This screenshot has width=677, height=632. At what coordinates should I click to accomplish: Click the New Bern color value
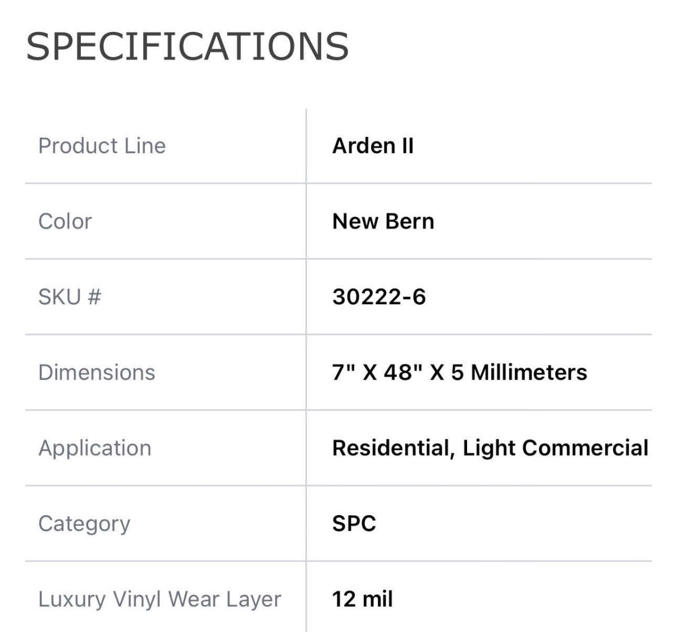click(383, 221)
